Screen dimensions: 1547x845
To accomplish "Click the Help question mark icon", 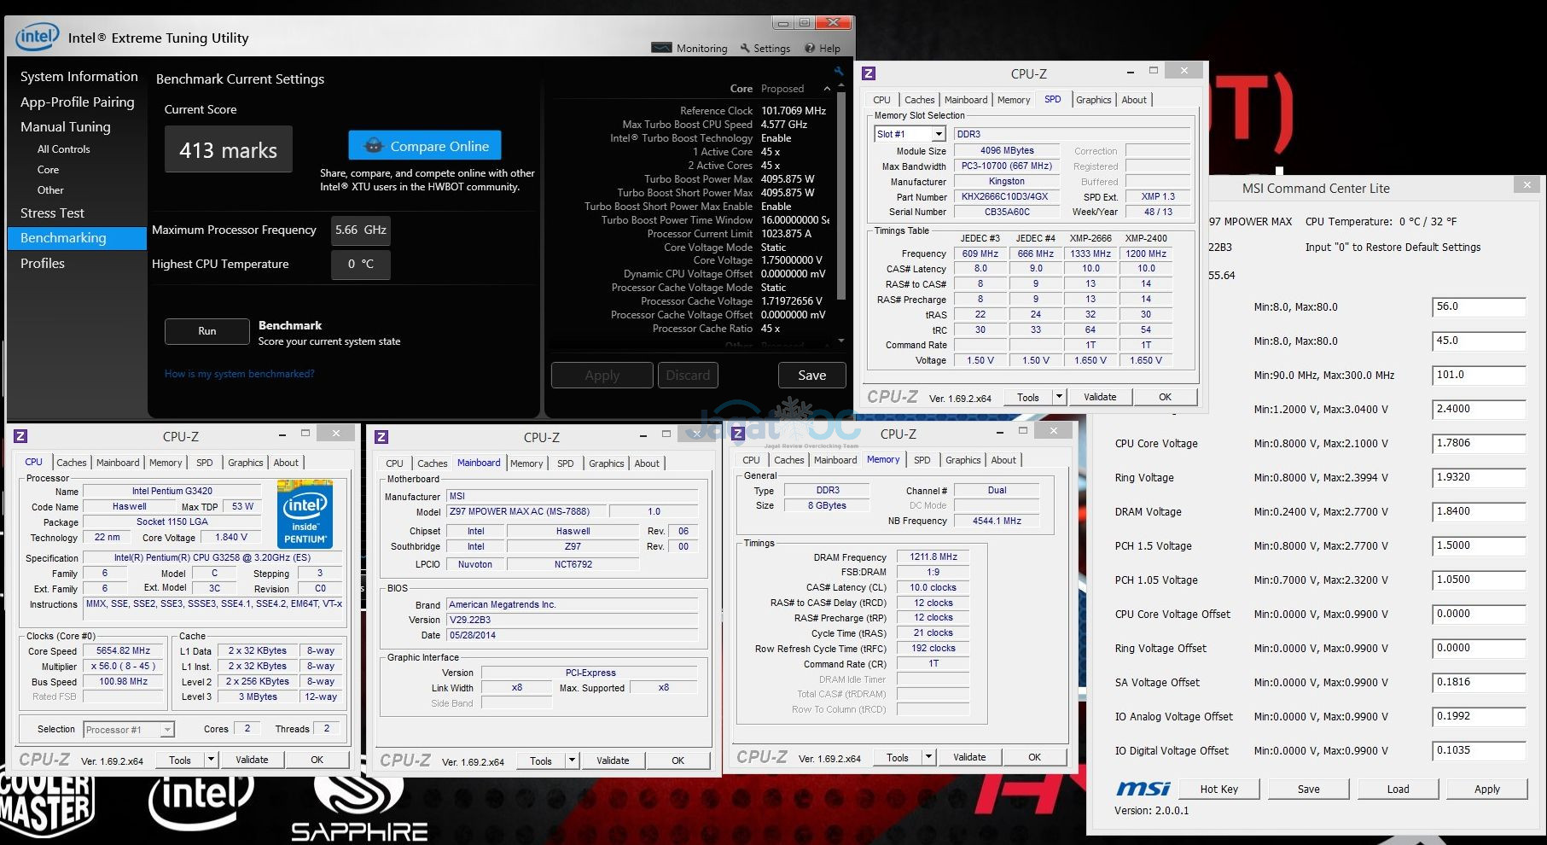I will point(810,48).
